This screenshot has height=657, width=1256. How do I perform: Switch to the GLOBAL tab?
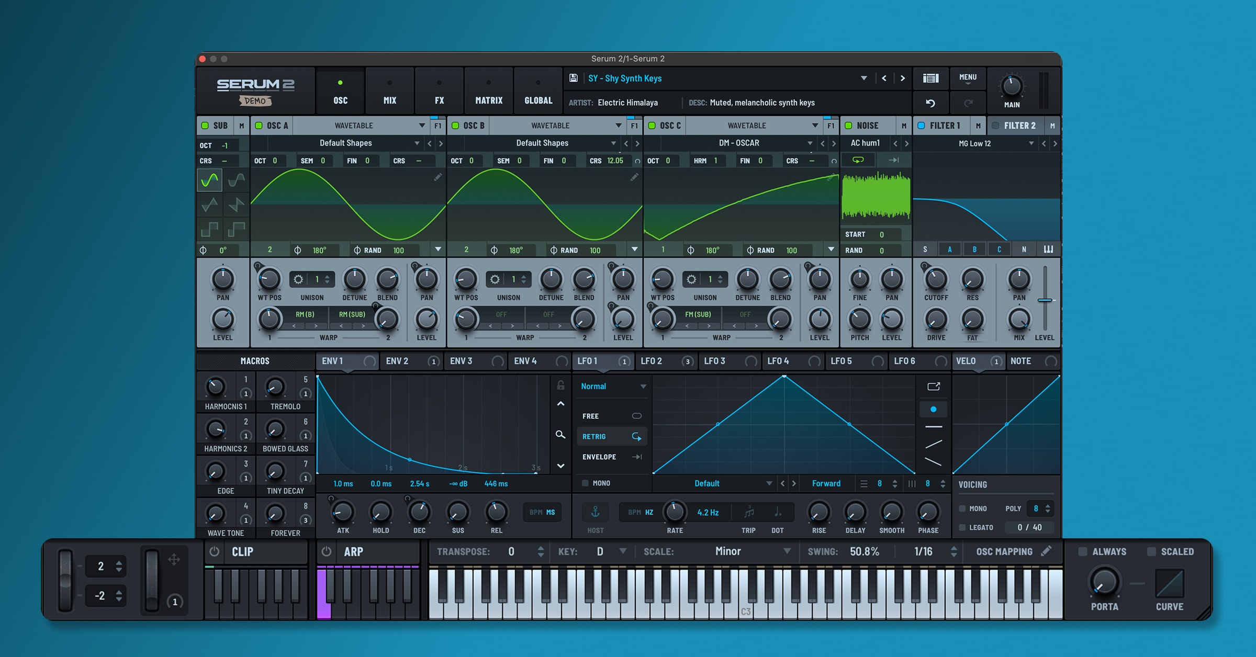coord(539,90)
